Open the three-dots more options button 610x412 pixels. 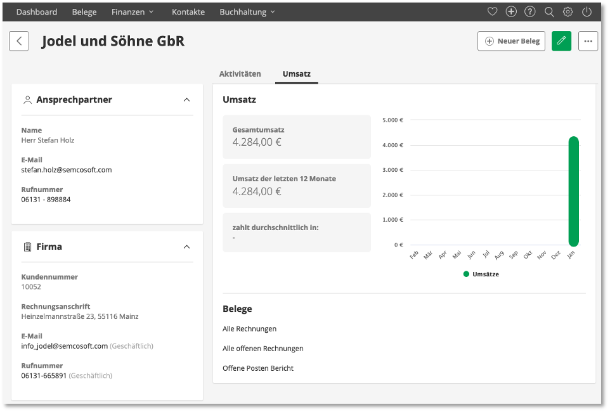pyautogui.click(x=588, y=41)
